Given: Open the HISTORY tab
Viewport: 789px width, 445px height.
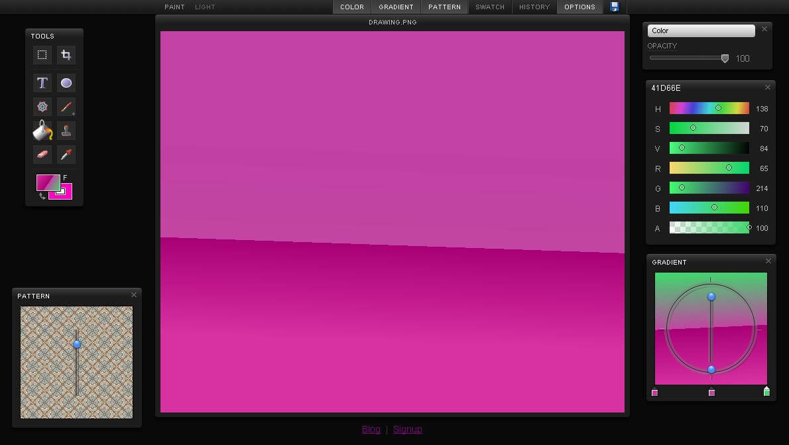Looking at the screenshot, I should pos(534,7).
